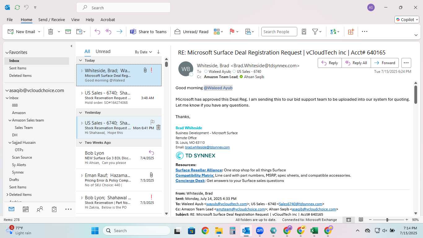
Task: Open the New Email dropdown arrow
Action: tap(39, 32)
